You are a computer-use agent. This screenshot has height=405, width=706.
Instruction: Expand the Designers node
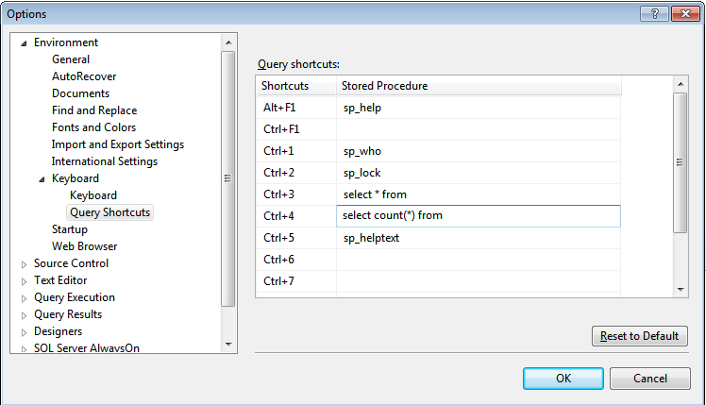point(25,332)
